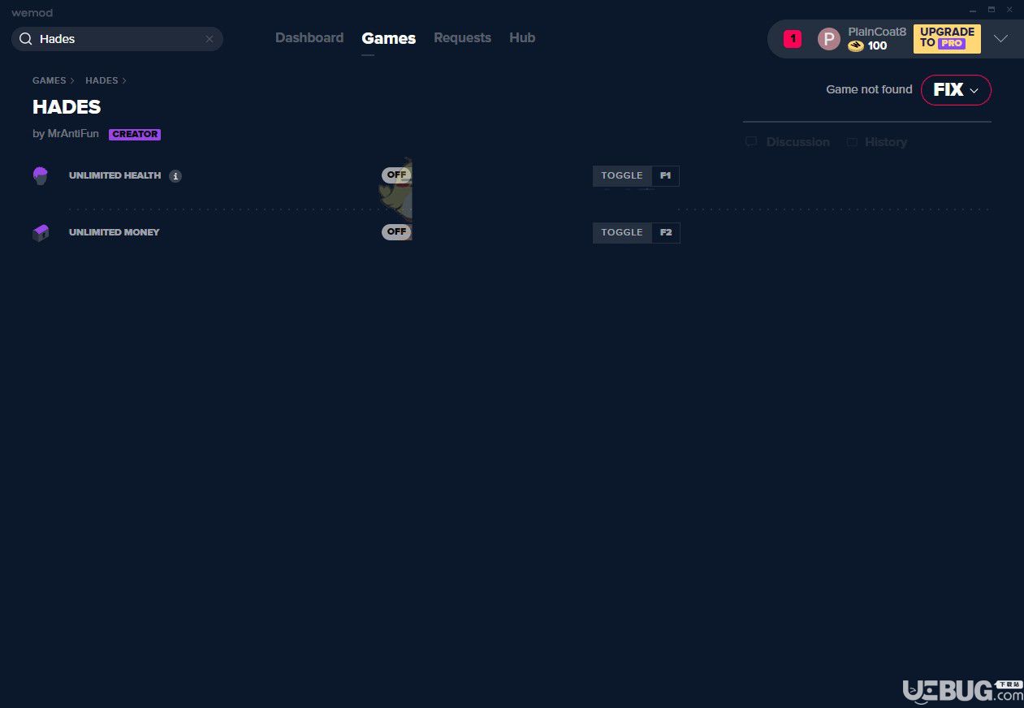Click TOGGLE button for Unlimited Health

pos(622,175)
